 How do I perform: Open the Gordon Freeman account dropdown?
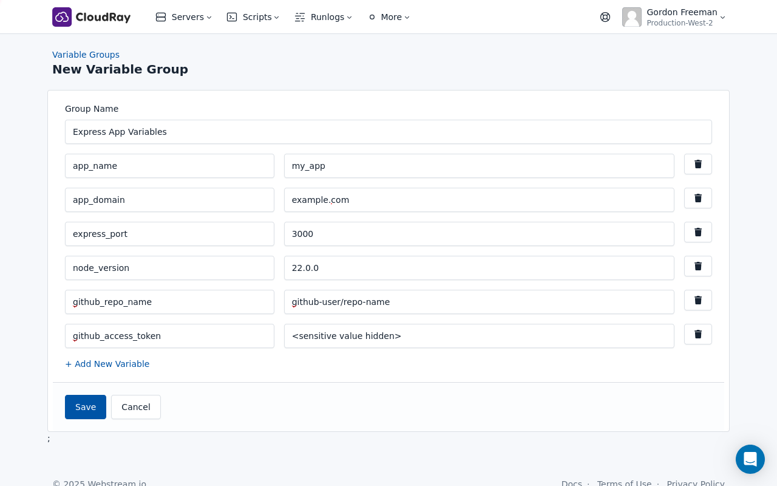pos(682,17)
